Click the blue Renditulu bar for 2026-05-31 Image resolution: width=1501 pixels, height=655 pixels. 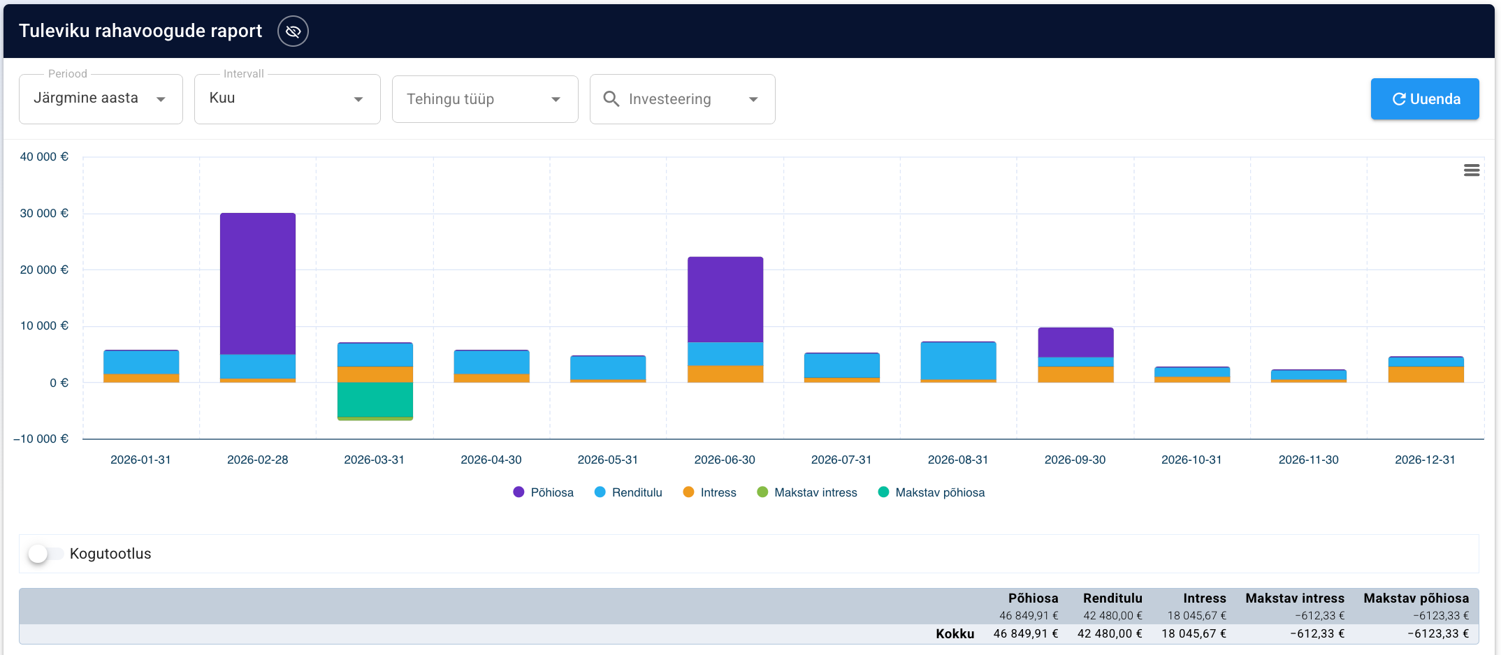pos(608,368)
